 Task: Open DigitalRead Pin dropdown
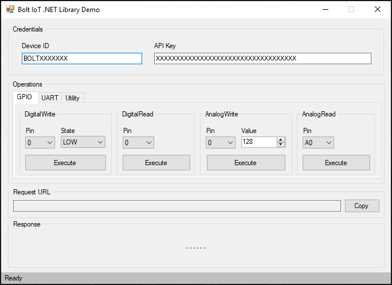[138, 142]
